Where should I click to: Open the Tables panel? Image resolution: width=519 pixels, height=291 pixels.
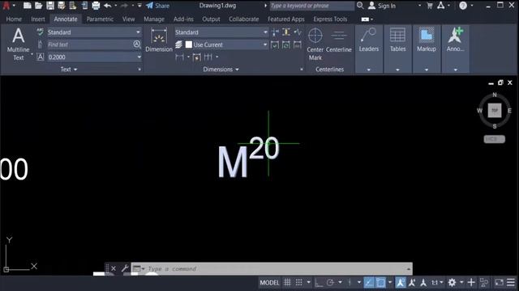tap(397, 48)
